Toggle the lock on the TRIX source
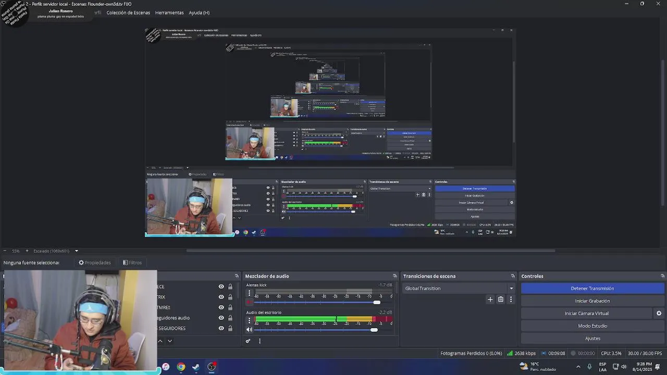Viewport: 667px width, 375px height. (230, 297)
